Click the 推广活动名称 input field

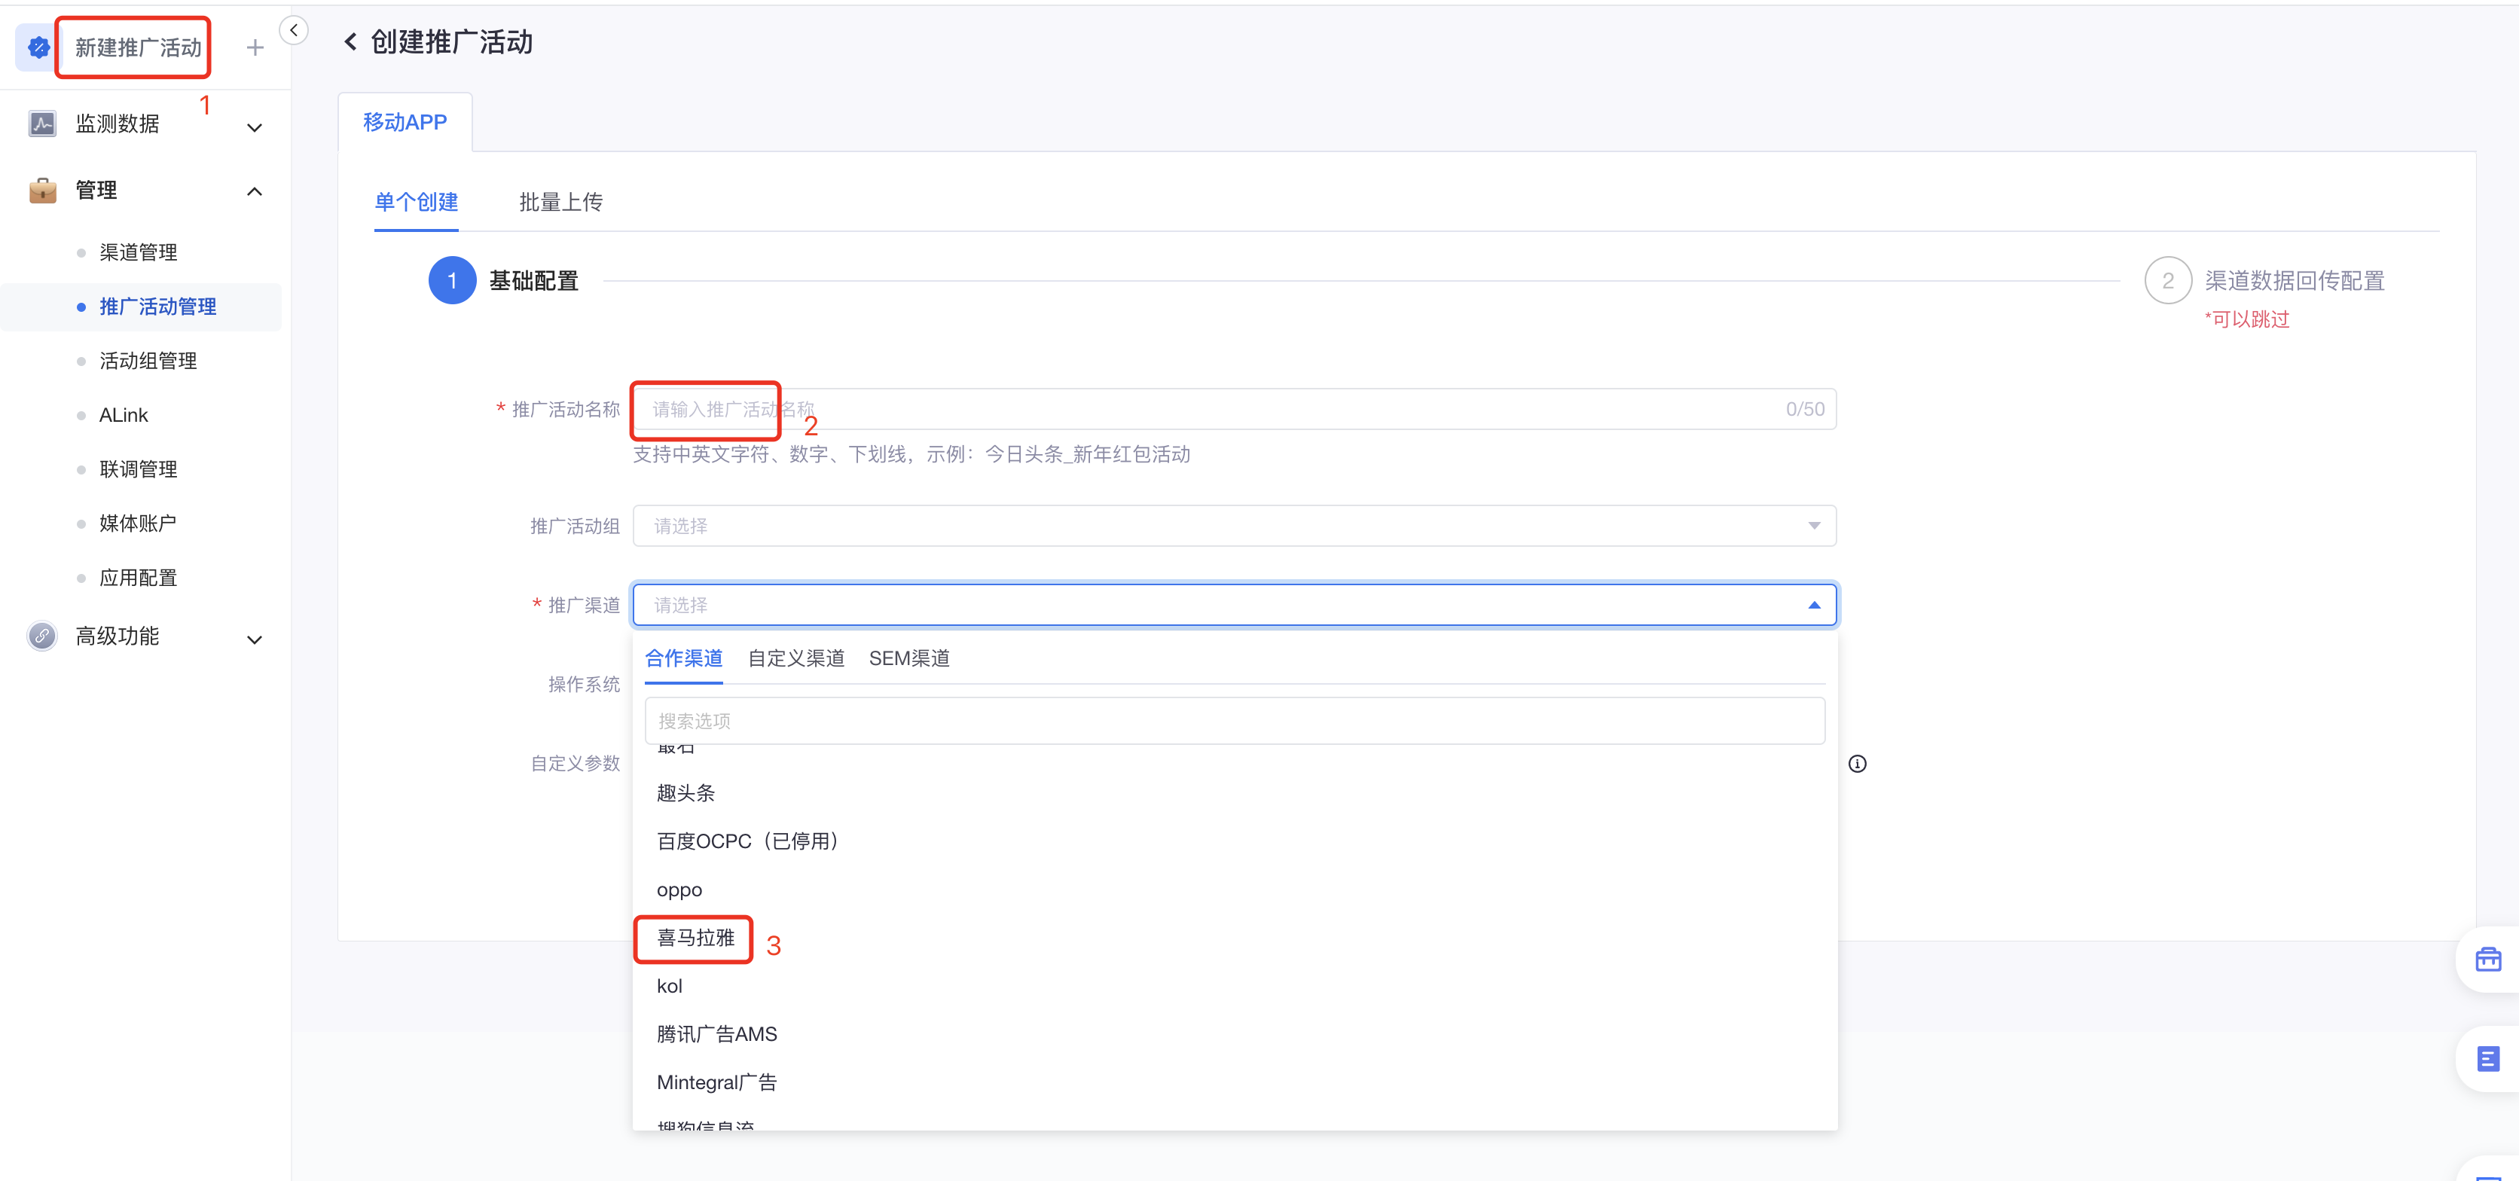coord(1234,409)
